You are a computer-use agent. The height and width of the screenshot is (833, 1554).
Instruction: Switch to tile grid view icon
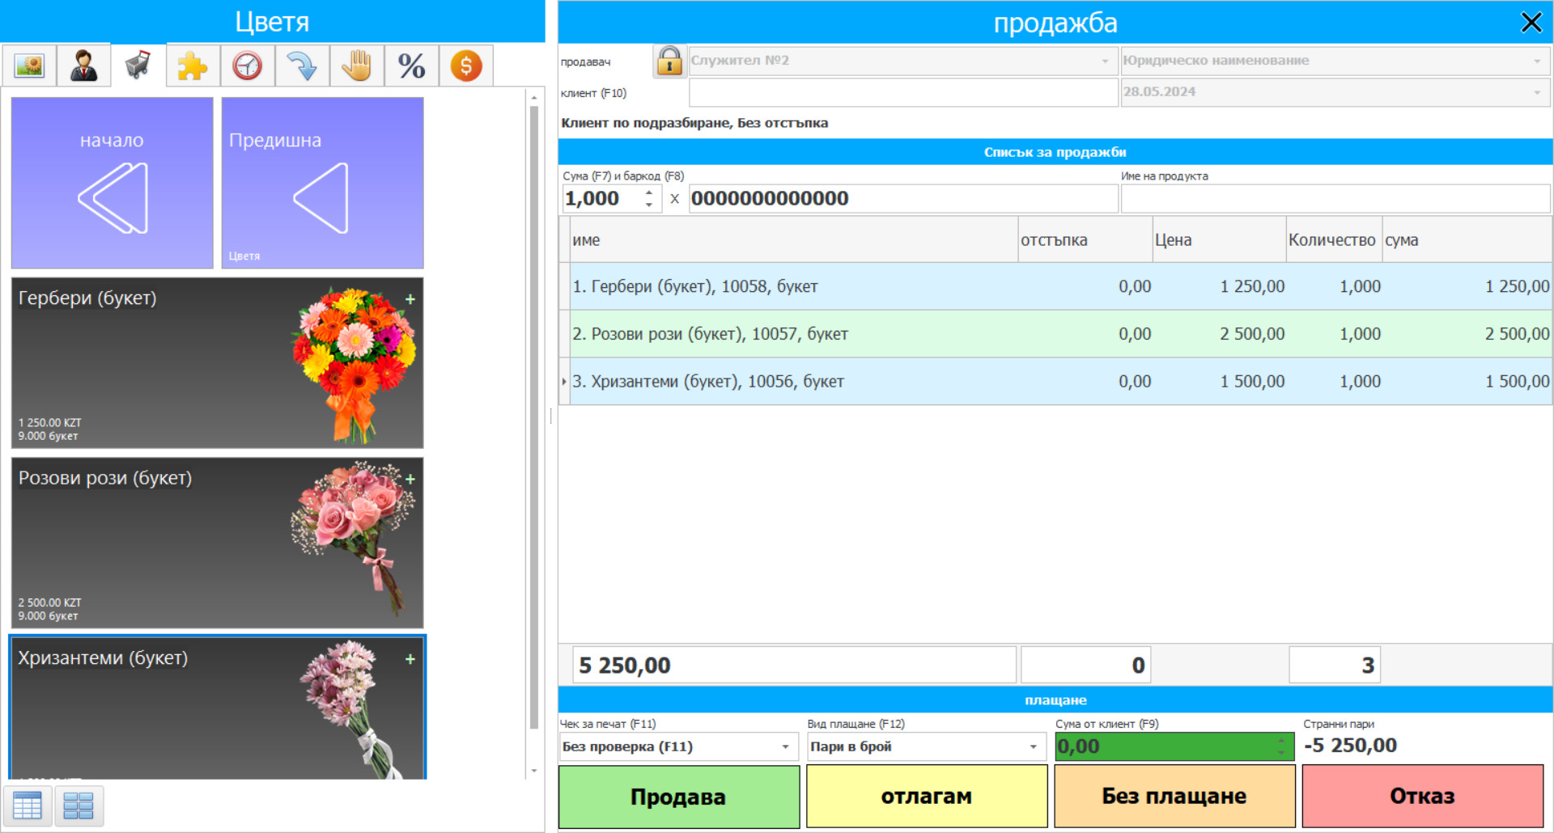click(x=79, y=806)
